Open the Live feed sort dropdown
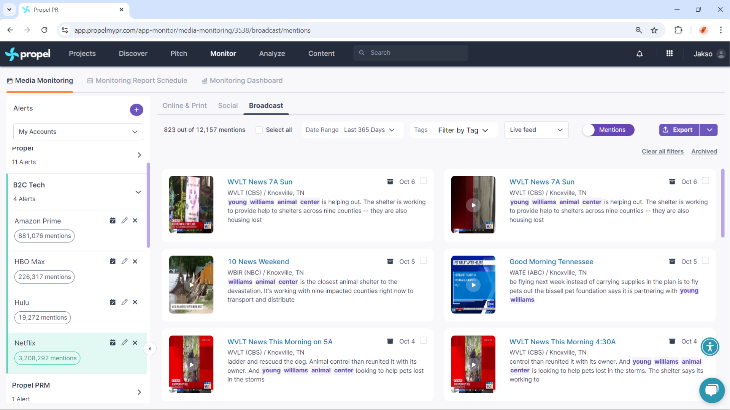Viewport: 730px width, 410px height. tap(536, 130)
